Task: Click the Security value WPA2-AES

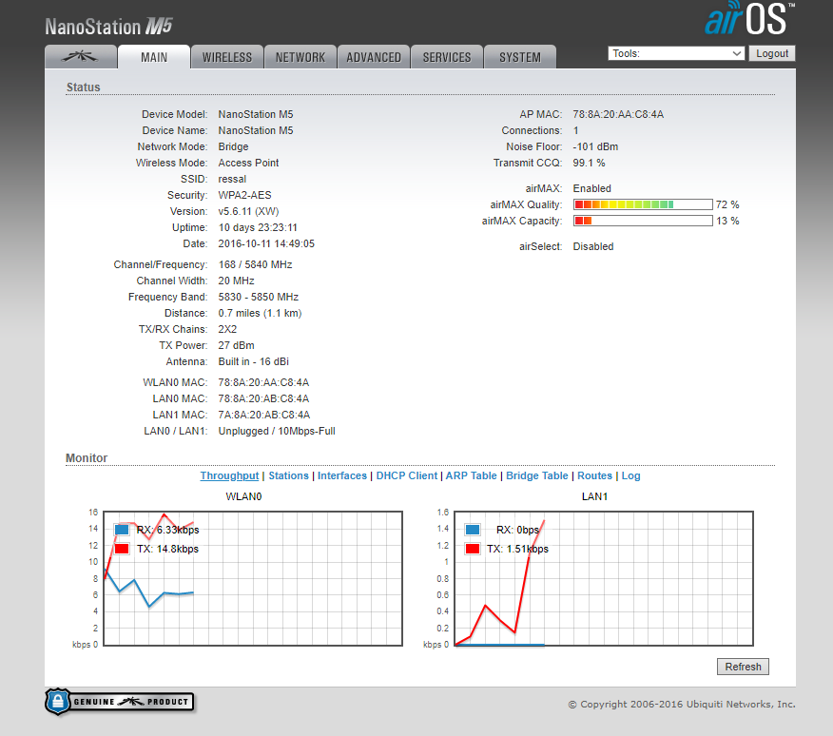Action: click(245, 195)
